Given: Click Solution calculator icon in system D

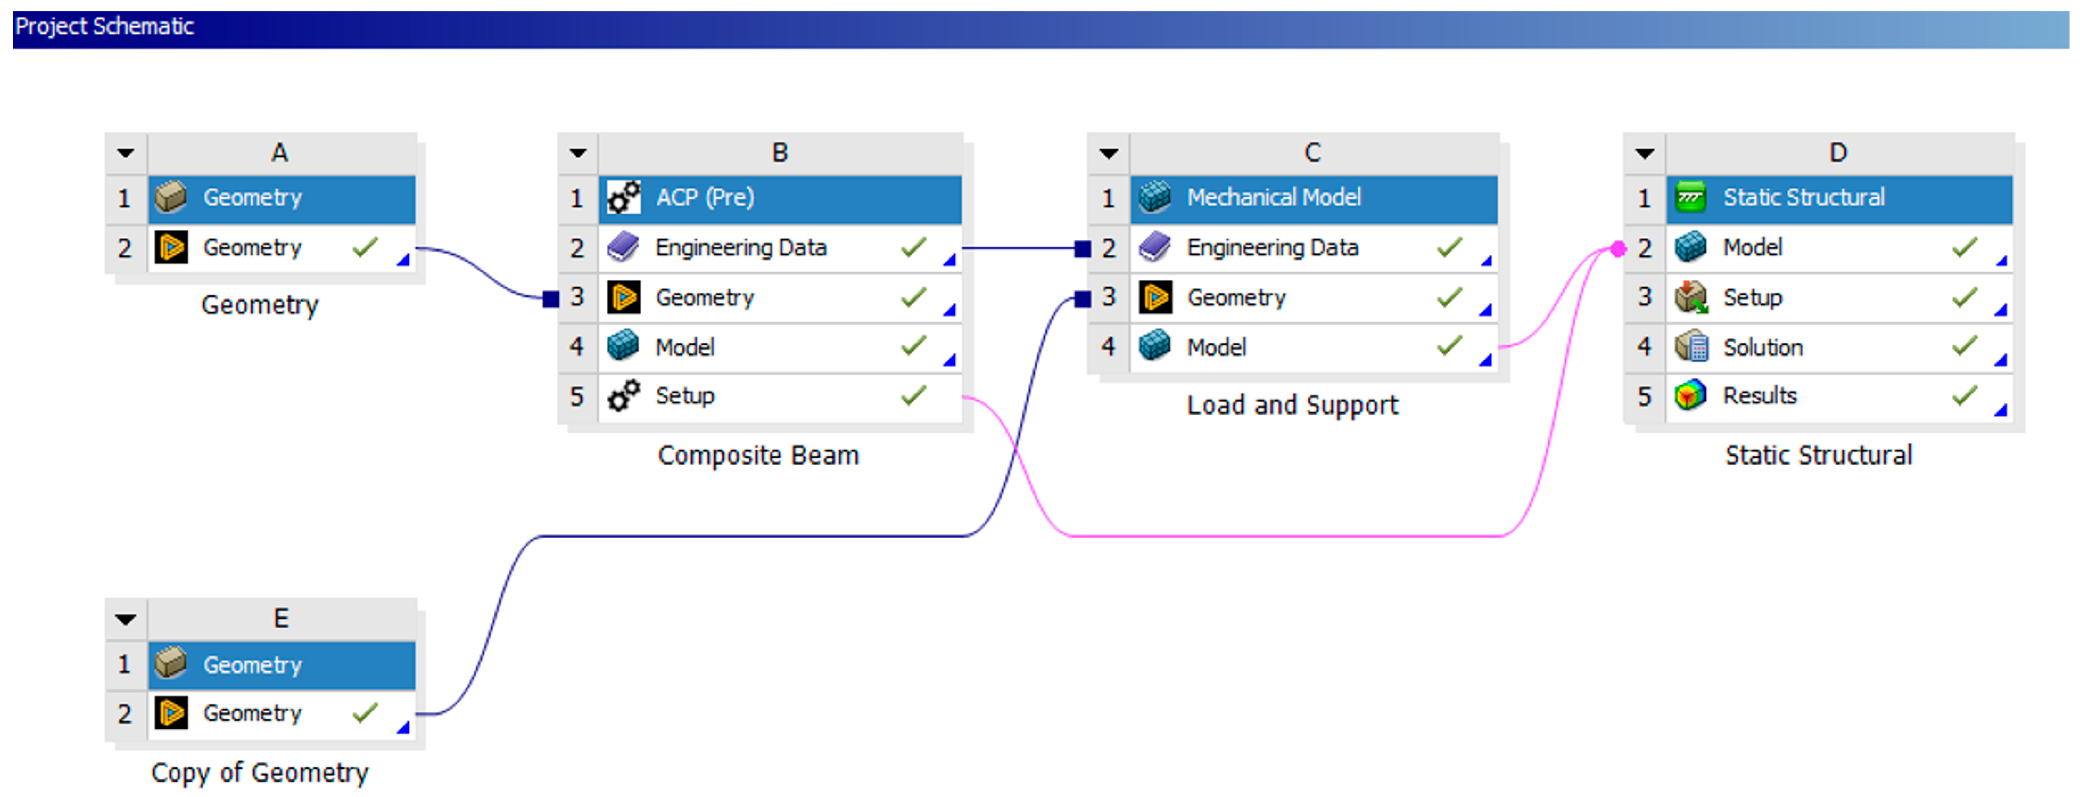Looking at the screenshot, I should (1691, 347).
